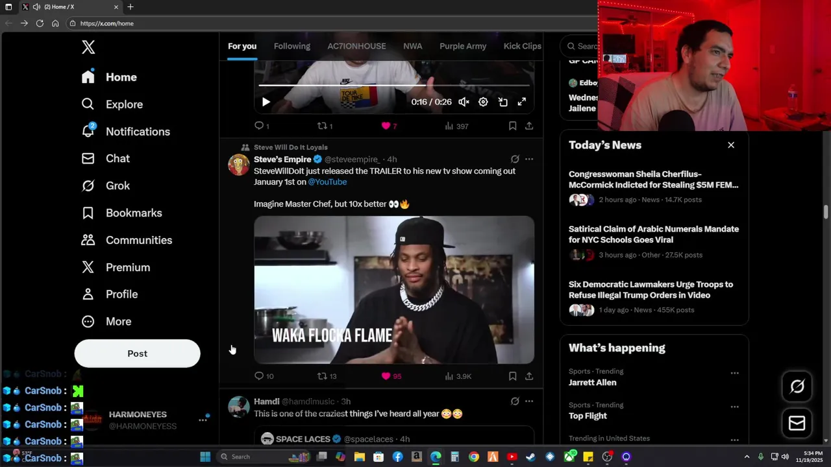The image size is (831, 467).
Task: Open floating messages button
Action: pos(797,424)
